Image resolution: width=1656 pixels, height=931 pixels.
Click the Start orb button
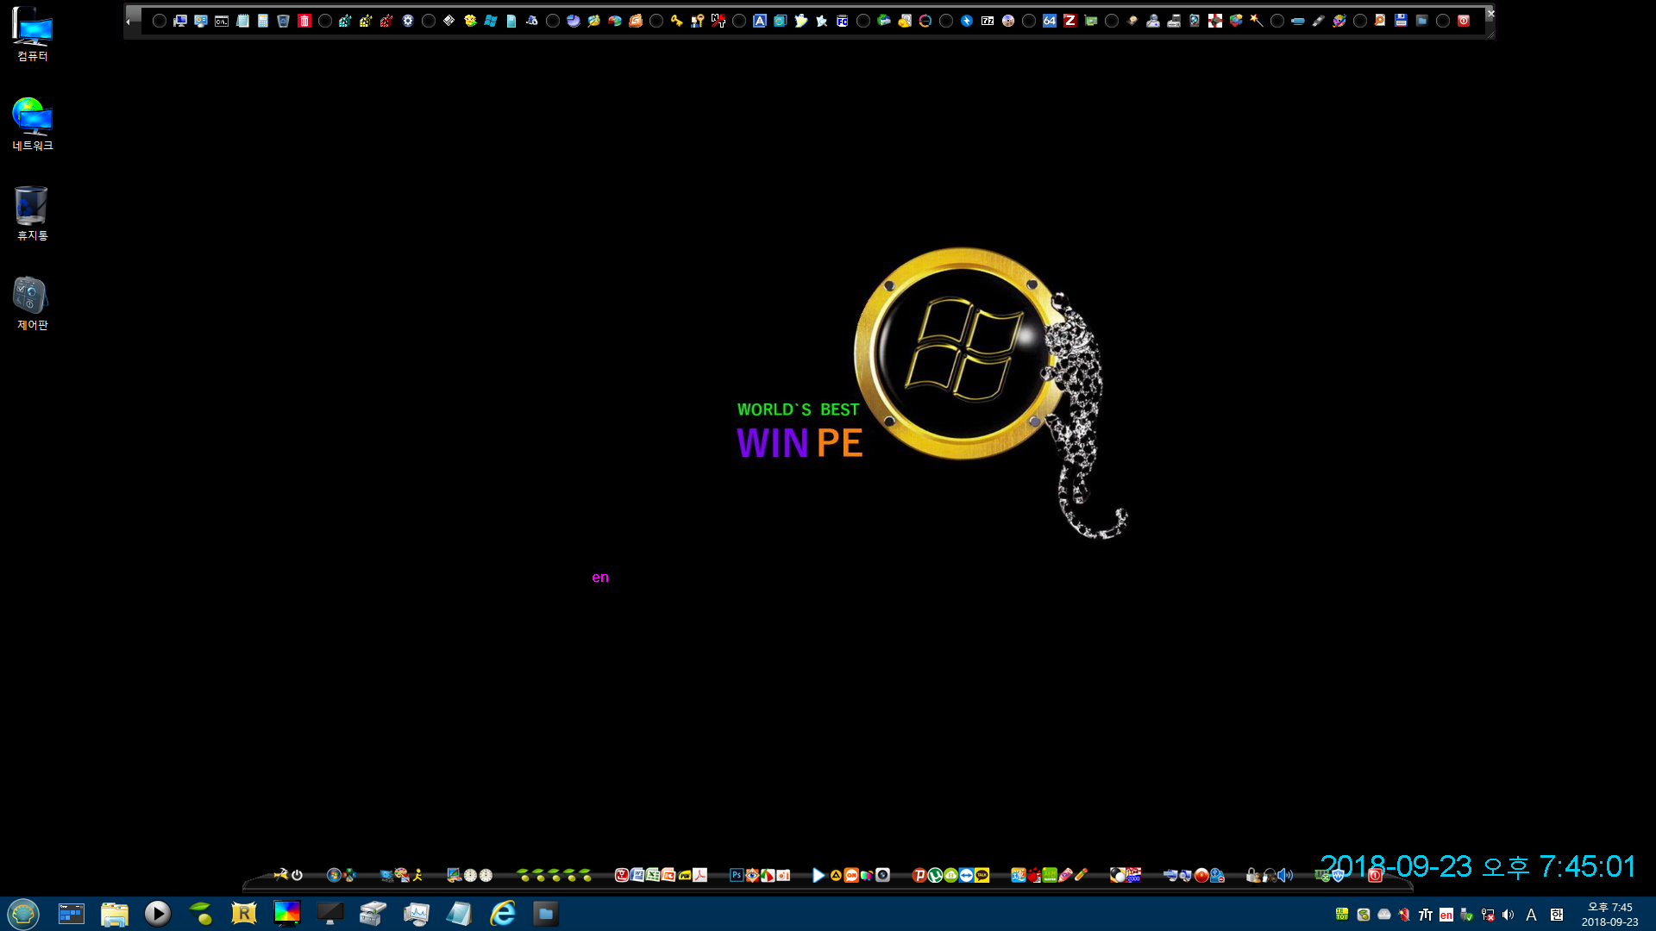tap(23, 913)
